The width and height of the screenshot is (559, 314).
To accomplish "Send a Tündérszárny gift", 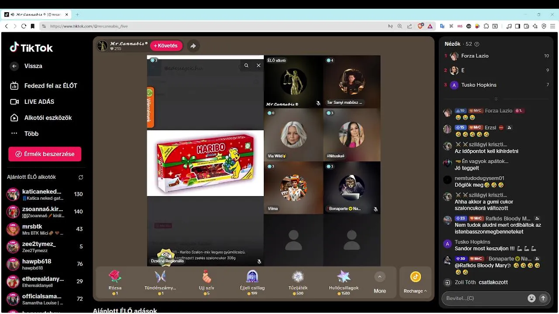I will (160, 282).
